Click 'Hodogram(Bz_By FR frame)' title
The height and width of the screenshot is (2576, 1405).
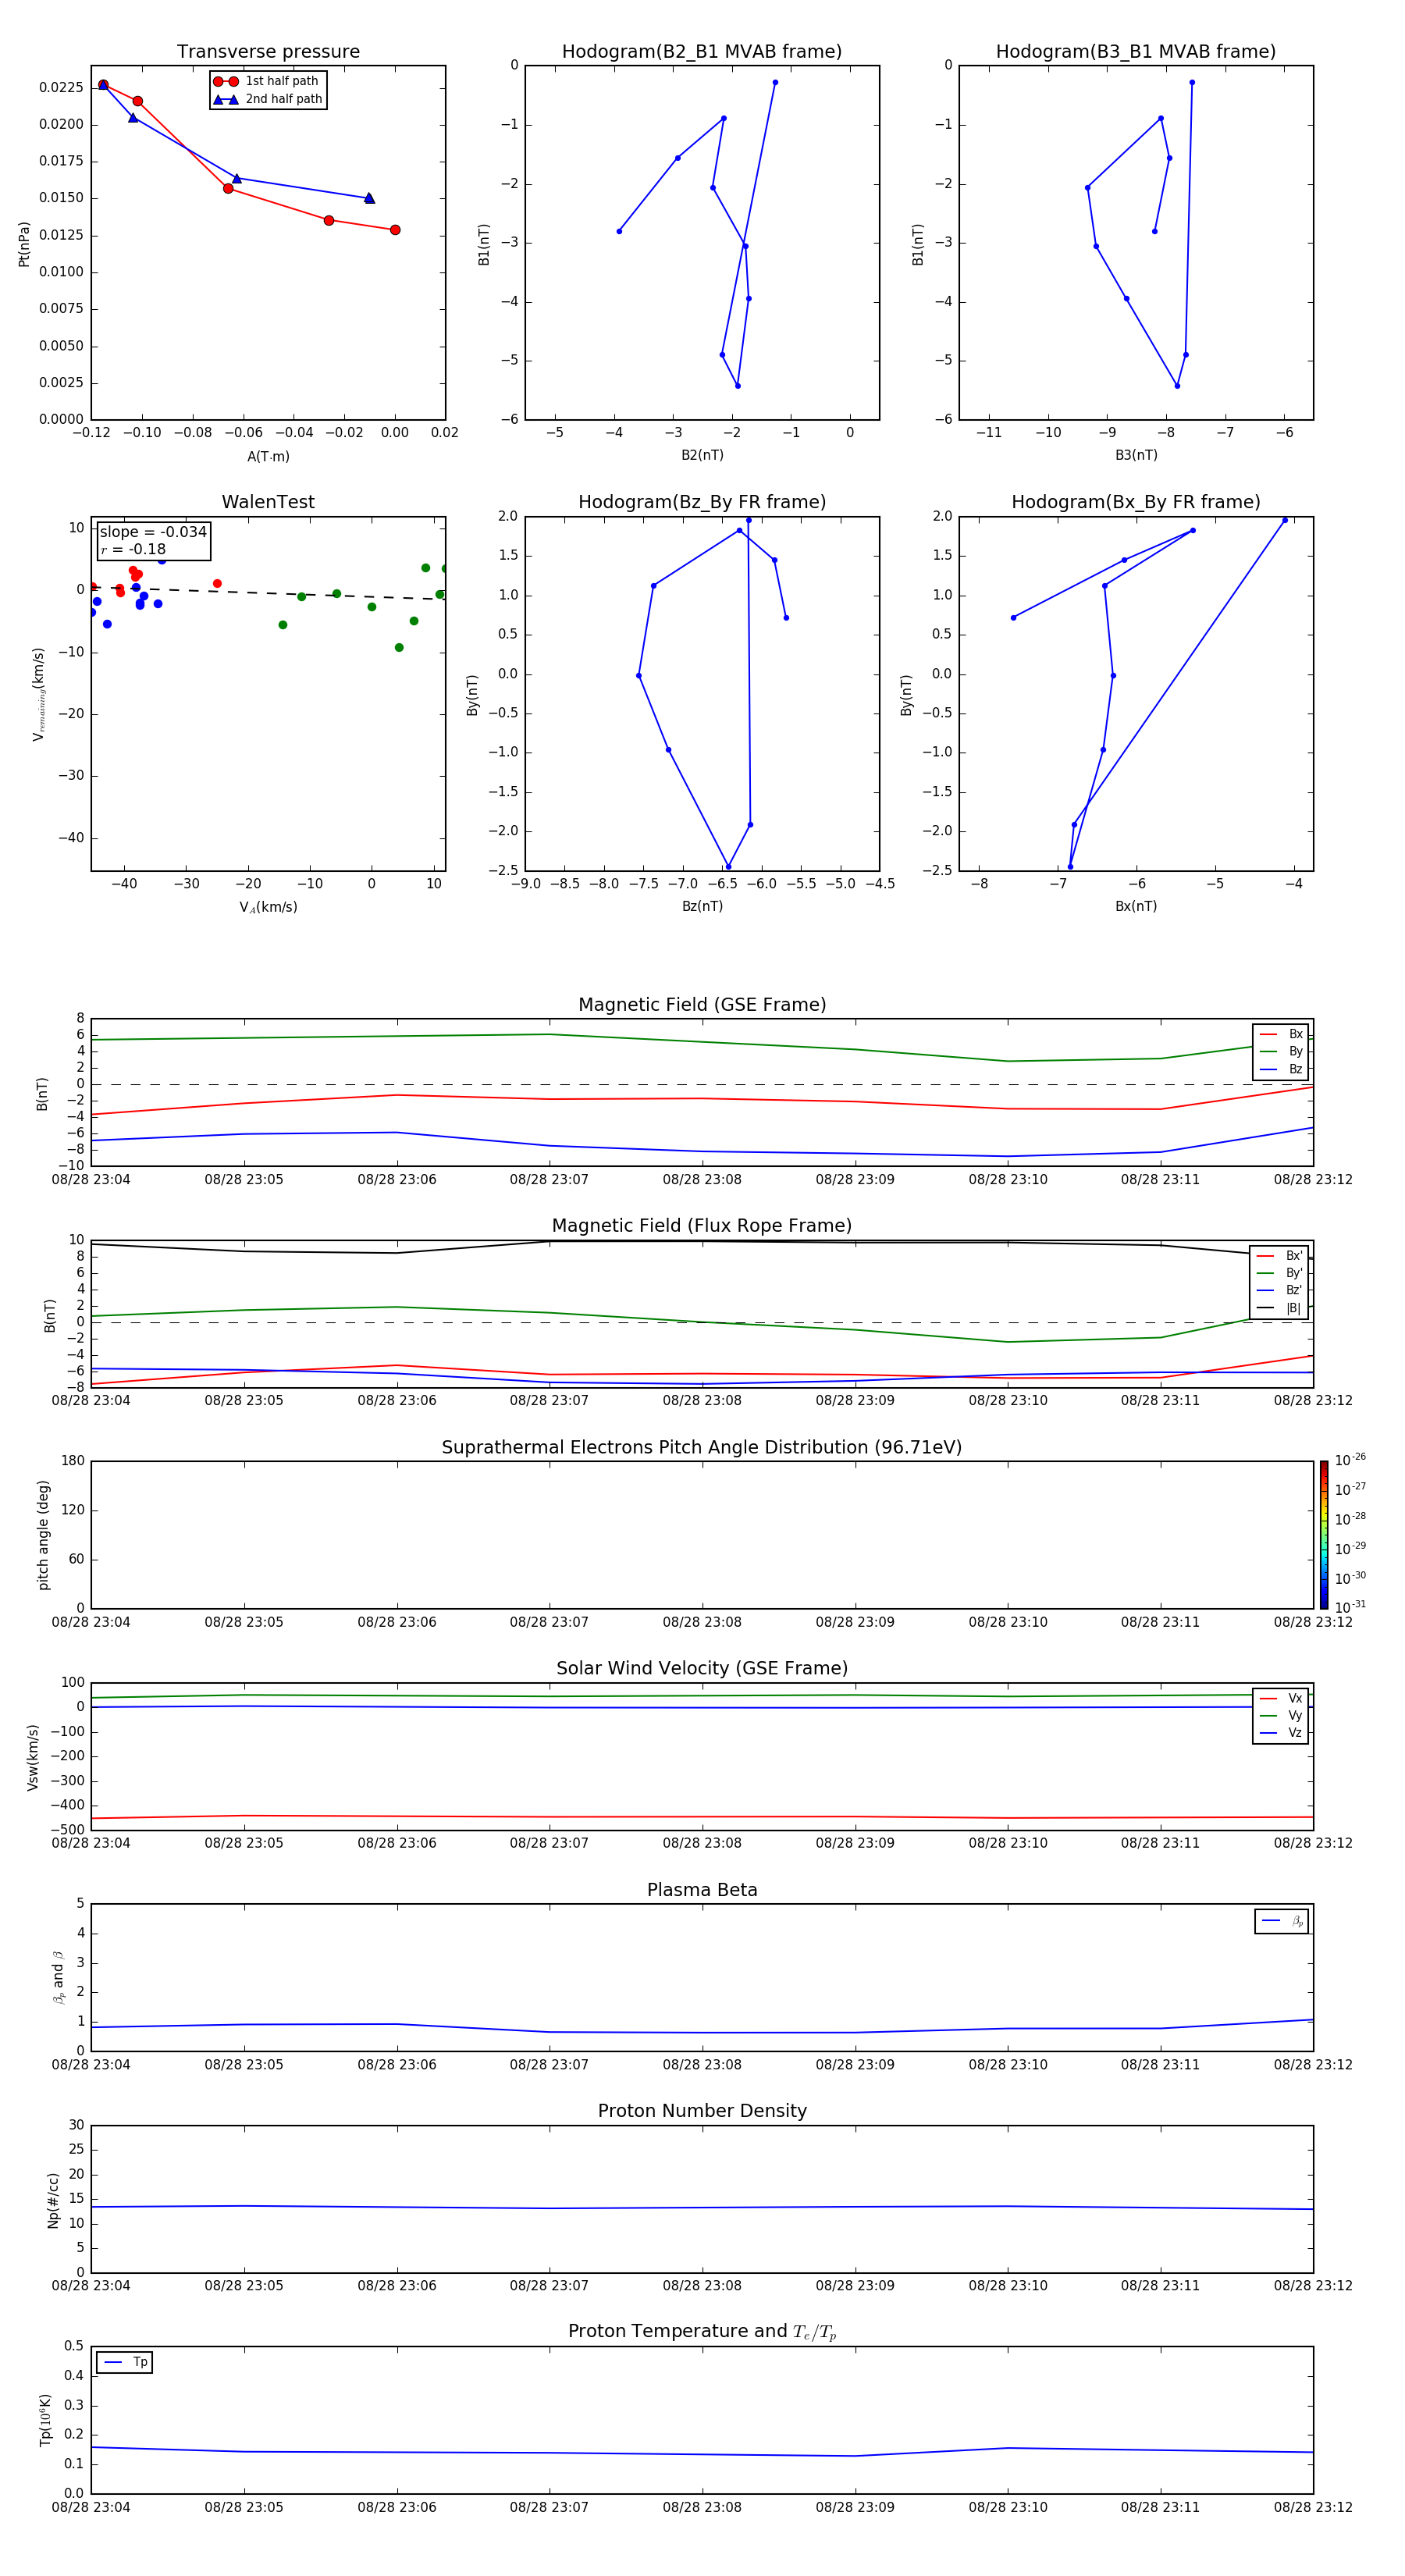point(702,502)
